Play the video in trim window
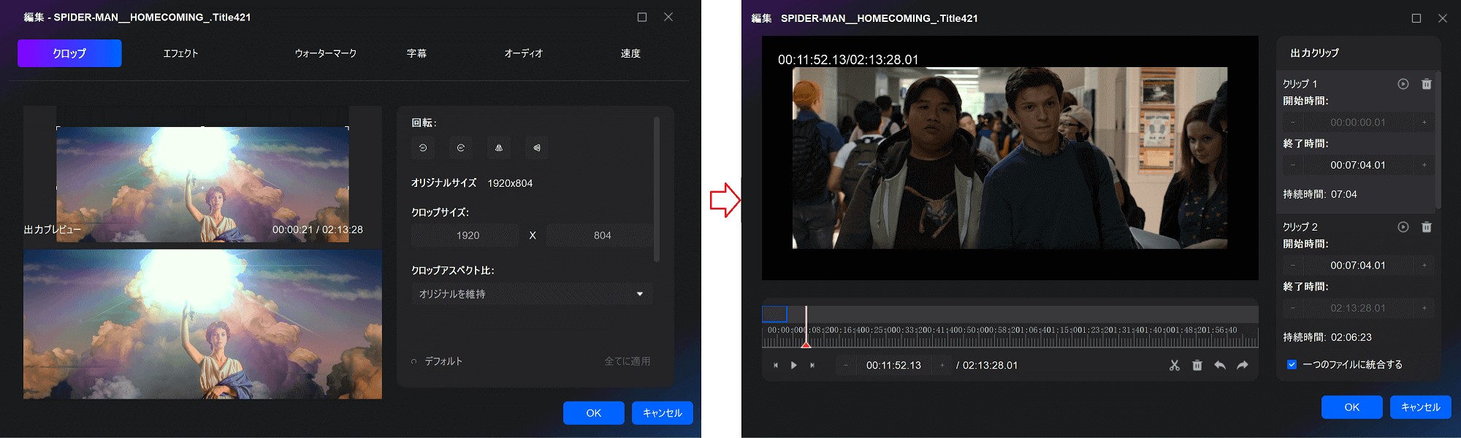The image size is (1461, 438). click(x=794, y=365)
